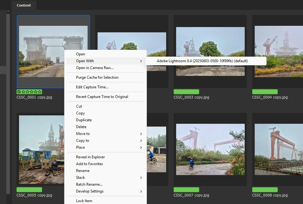Click the green label above CSSC_0005 copy.jpg
This screenshot has height=204, width=303.
pos(29,190)
